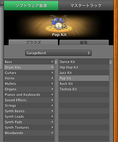Screen dimensions: 118x142
Task: Expand the arrow next to Horns
Action: pyautogui.click(x=52, y=78)
